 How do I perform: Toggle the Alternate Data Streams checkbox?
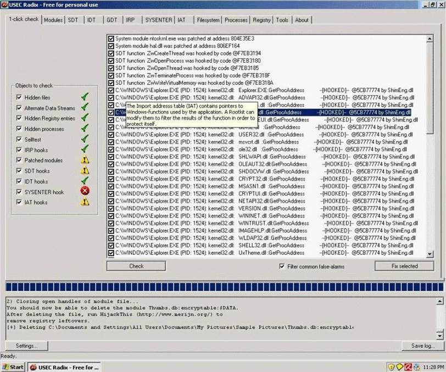pos(19,108)
